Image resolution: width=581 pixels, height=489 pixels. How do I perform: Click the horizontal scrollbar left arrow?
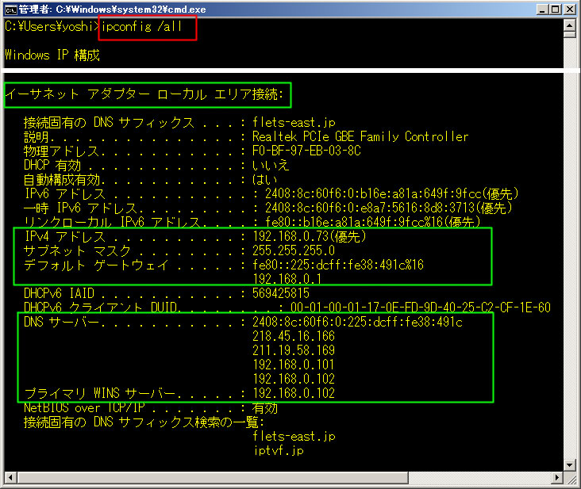10,478
